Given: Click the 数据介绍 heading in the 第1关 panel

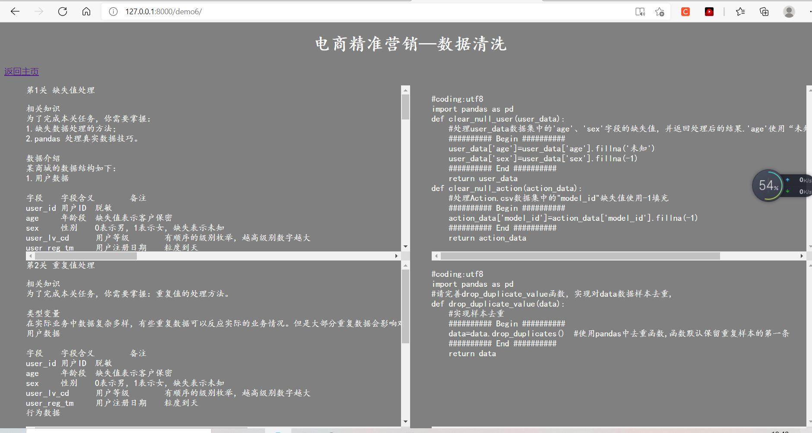Looking at the screenshot, I should (43, 158).
